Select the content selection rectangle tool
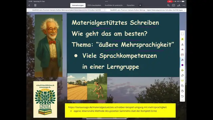 [182, 34]
